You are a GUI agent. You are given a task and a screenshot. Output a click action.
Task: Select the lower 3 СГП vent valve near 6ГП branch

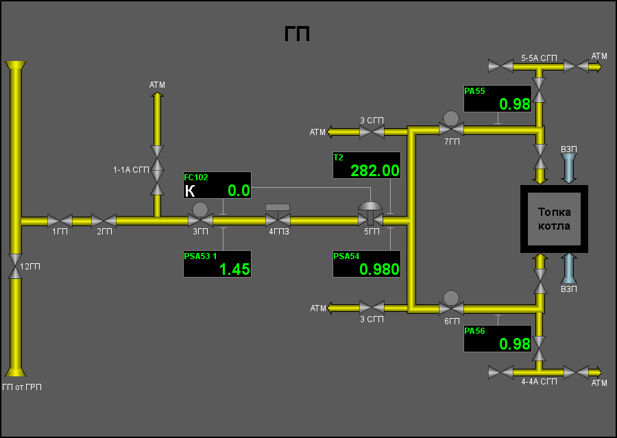pos(372,308)
